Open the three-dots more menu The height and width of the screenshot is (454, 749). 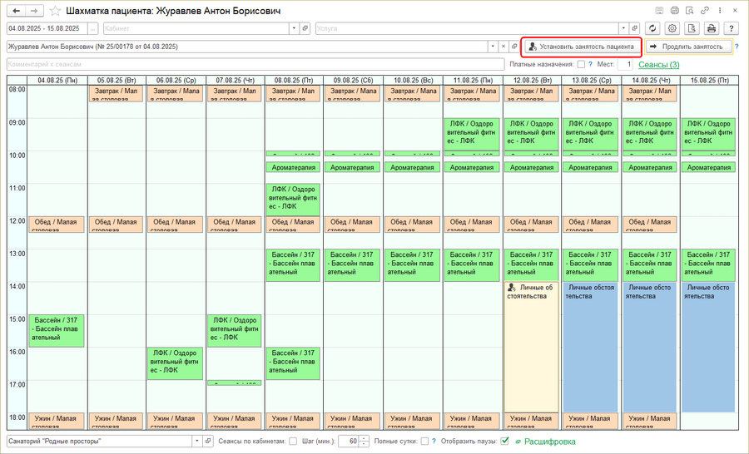coord(720,11)
